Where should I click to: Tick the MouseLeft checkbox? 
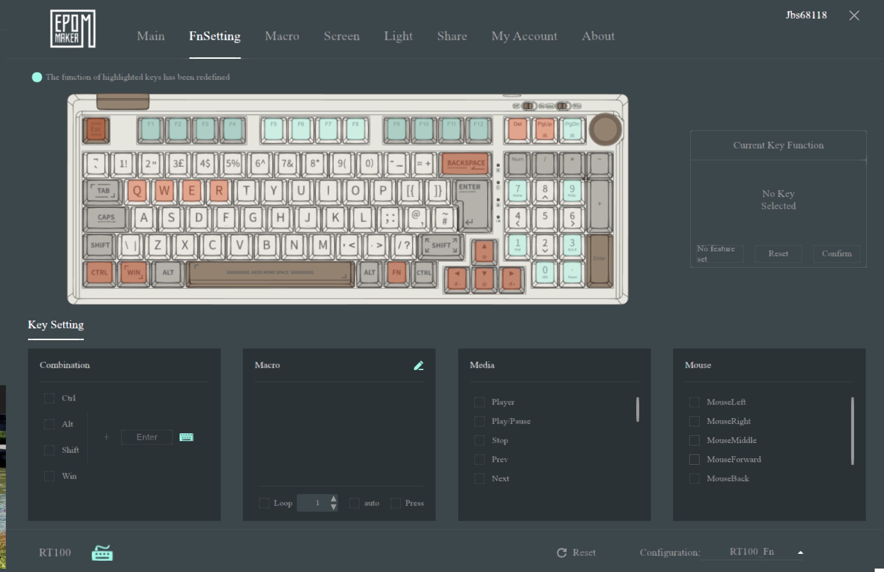coord(694,402)
